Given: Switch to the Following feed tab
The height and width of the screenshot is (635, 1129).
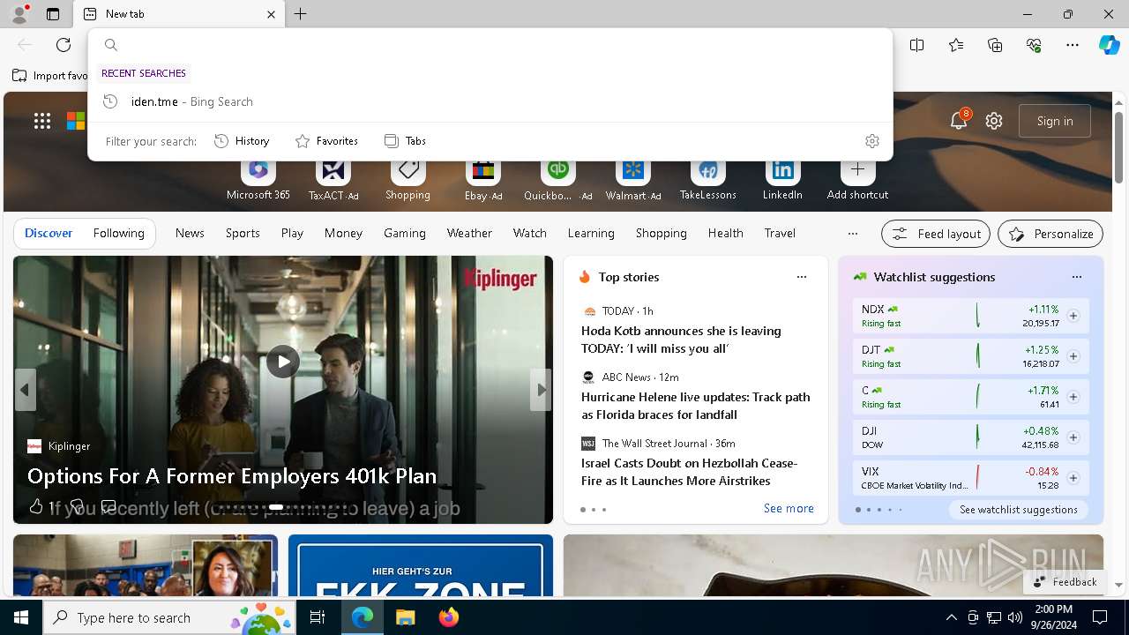Looking at the screenshot, I should [x=118, y=233].
